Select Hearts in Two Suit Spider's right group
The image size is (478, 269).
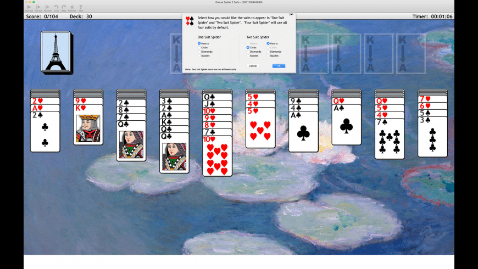pos(272,43)
